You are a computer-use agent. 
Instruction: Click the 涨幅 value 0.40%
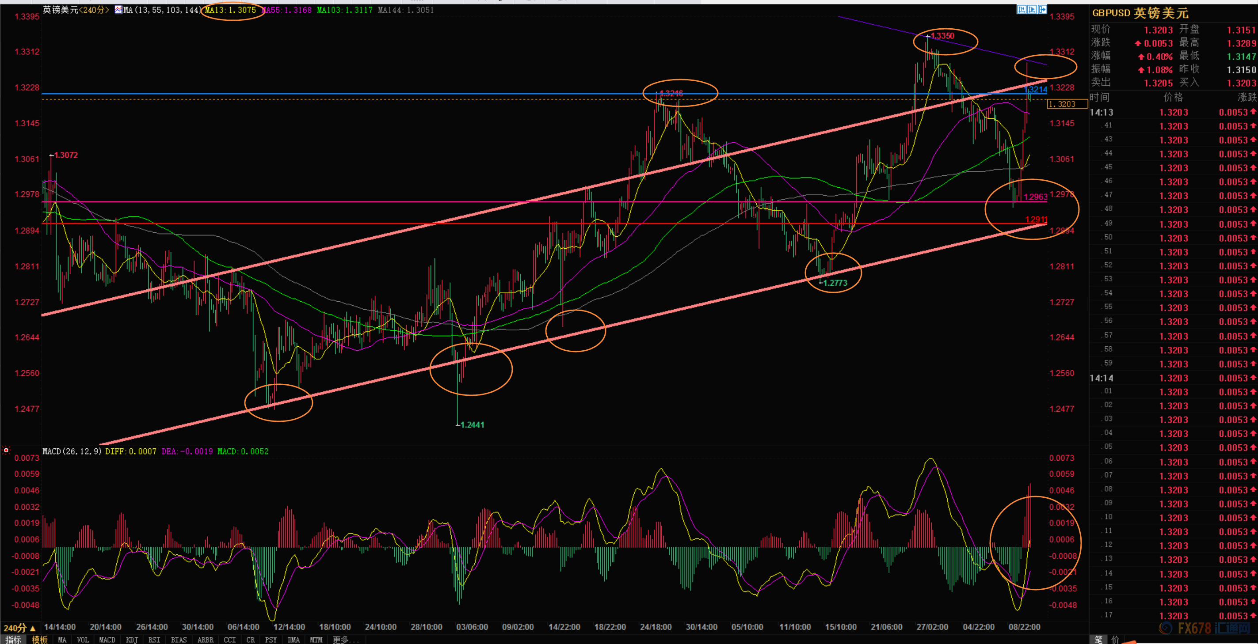pyautogui.click(x=1159, y=57)
